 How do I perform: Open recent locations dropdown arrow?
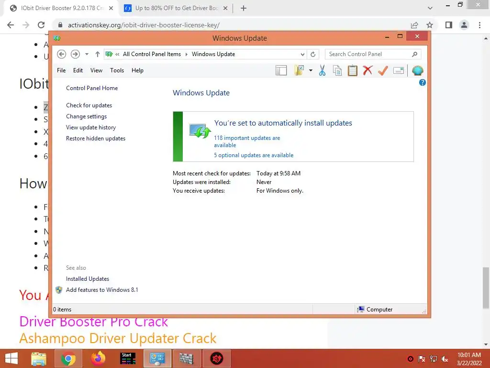[87, 54]
